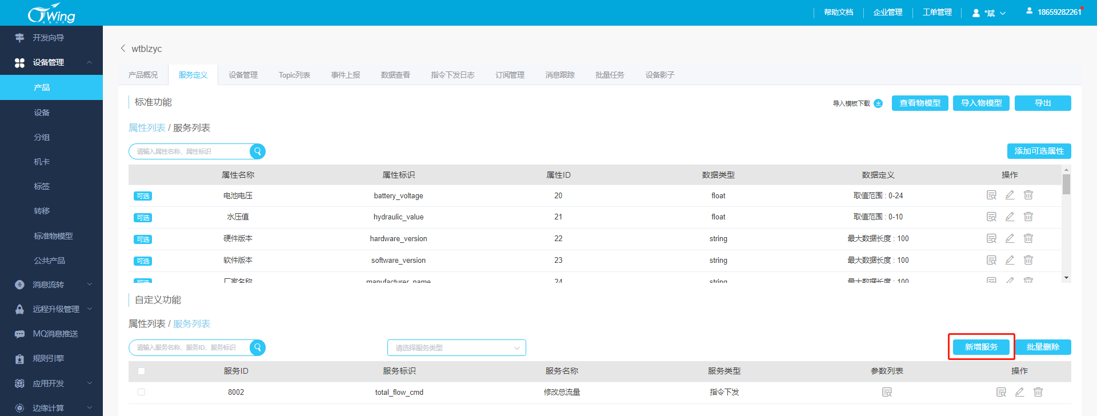Edit the hydraulic_value attribute
This screenshot has width=1097, height=416.
point(1010,217)
